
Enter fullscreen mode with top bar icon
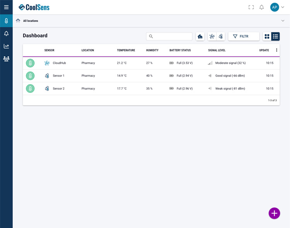click(x=251, y=7)
